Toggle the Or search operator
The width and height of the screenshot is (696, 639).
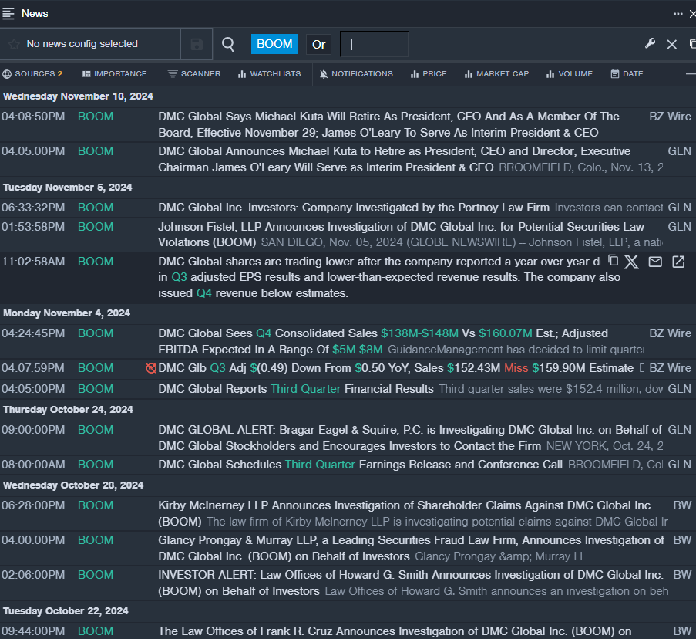[x=318, y=45]
